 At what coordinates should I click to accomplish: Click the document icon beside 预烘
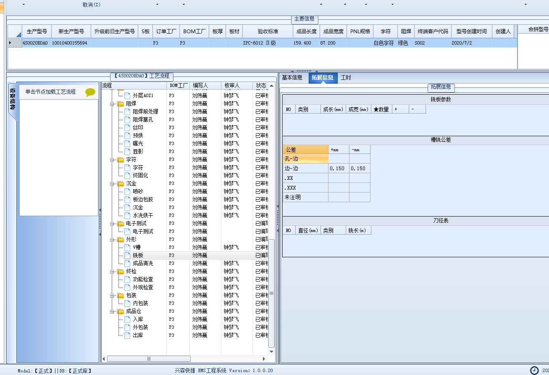[x=127, y=136]
